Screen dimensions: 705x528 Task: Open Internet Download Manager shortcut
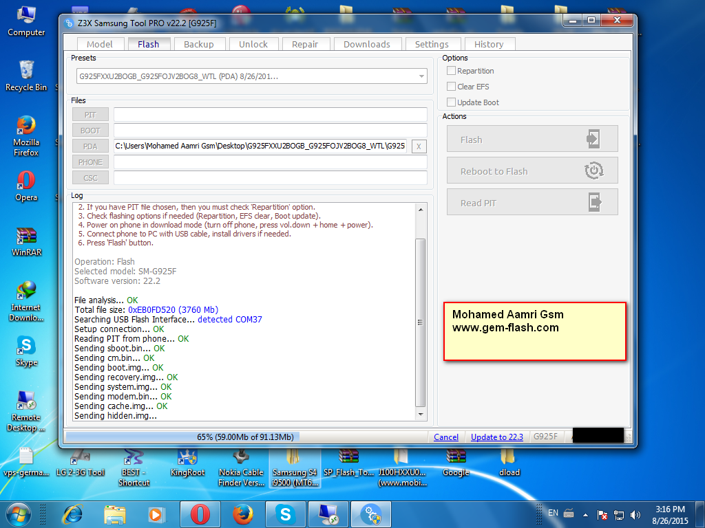pos(26,301)
